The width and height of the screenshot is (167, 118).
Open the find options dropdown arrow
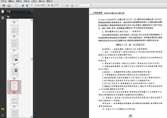click(91, 5)
